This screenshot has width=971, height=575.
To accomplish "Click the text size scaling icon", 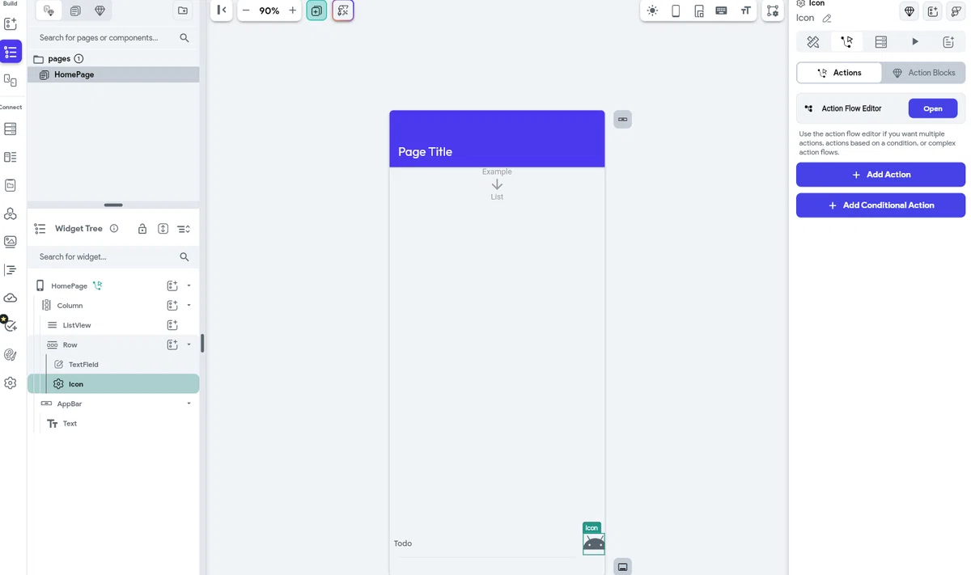I will pyautogui.click(x=746, y=11).
